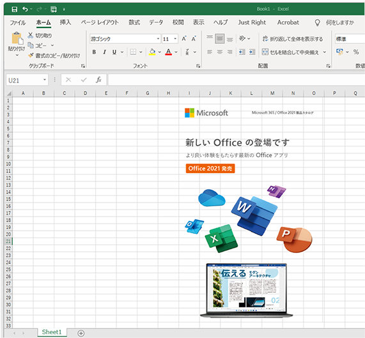The image size is (365, 338).
Task: Open the number format dropdown (標準)
Action: point(350,39)
